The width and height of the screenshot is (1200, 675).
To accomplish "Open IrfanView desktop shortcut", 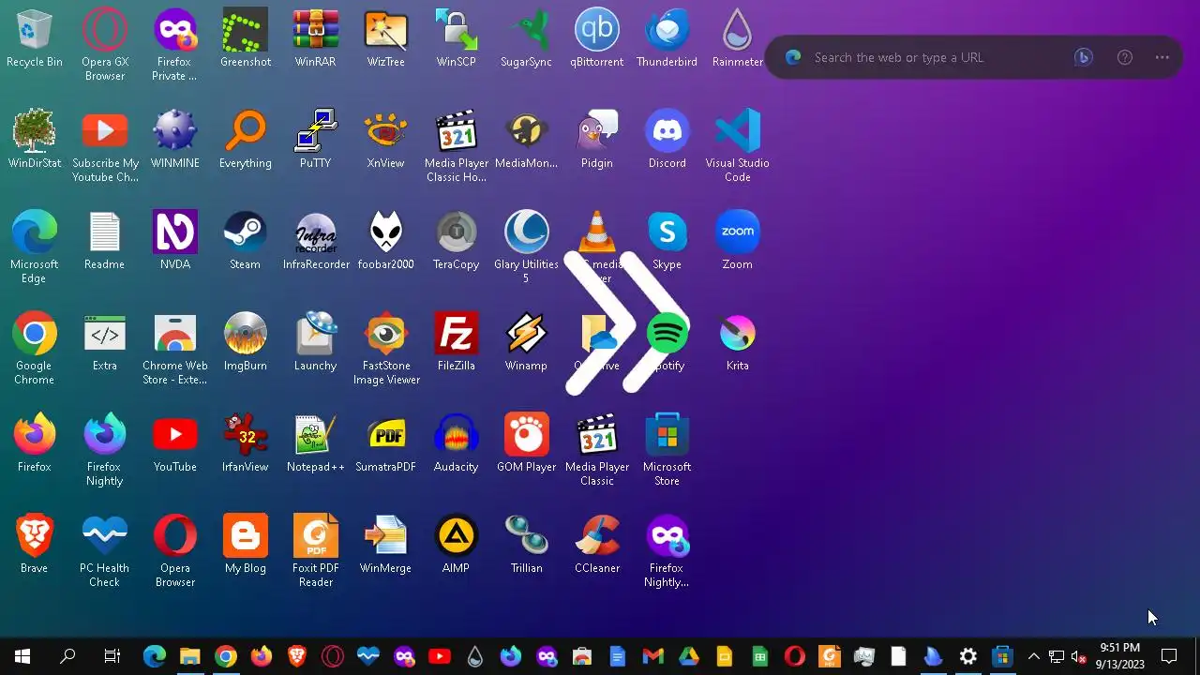I will click(x=246, y=444).
